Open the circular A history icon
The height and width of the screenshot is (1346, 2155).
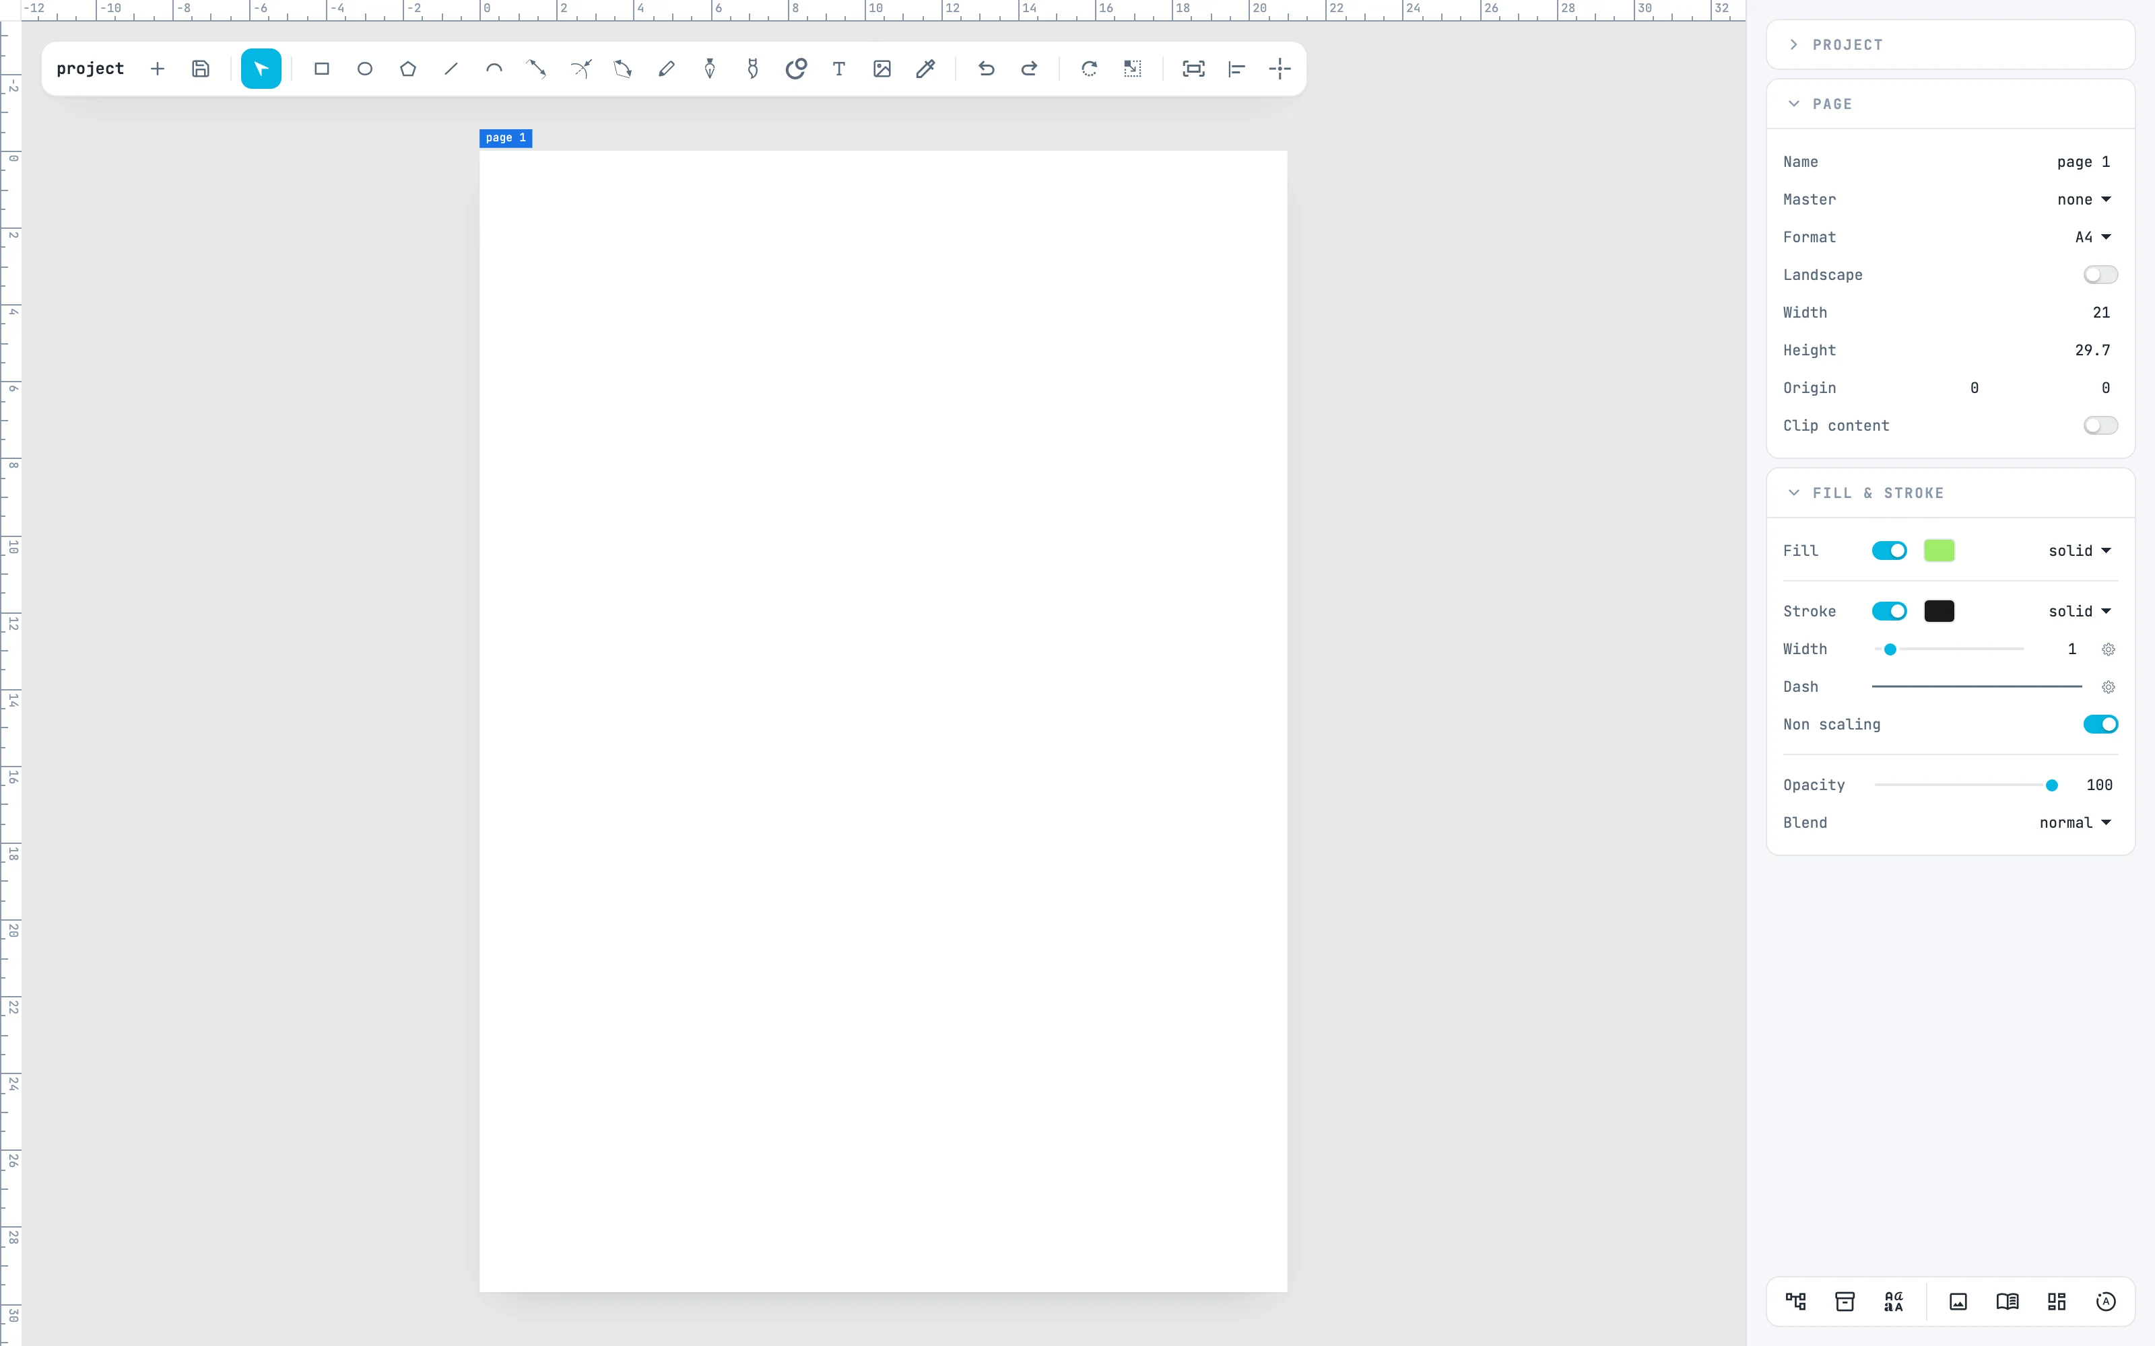click(x=2106, y=1302)
